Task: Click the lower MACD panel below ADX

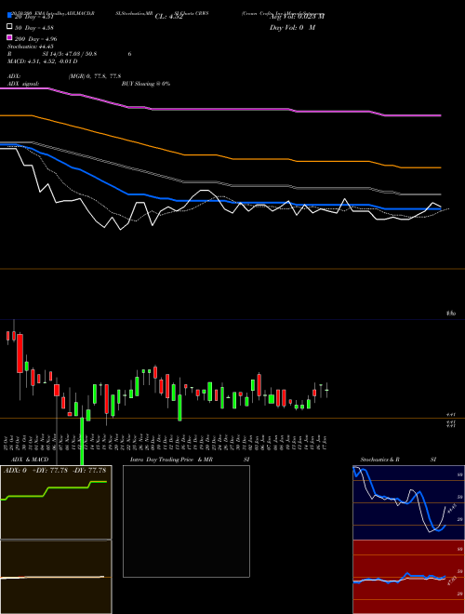Action: (x=56, y=577)
